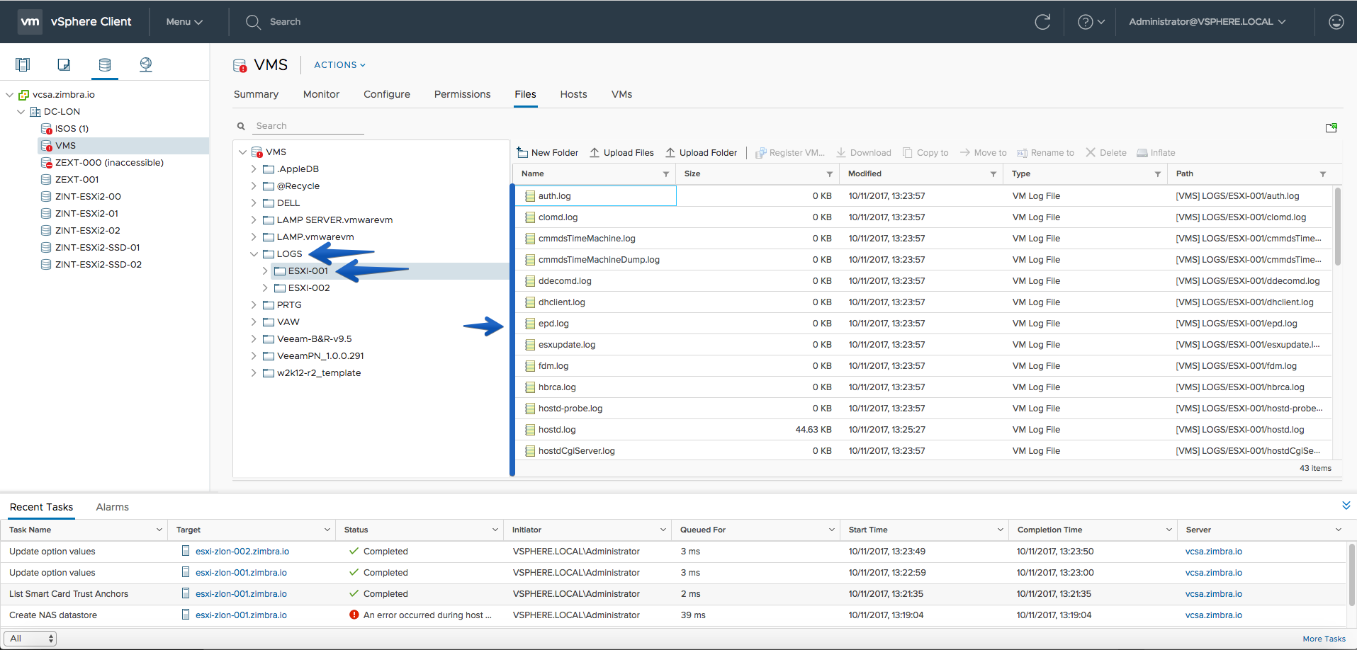
Task: Open the Storage inventory view icon
Action: [x=105, y=65]
